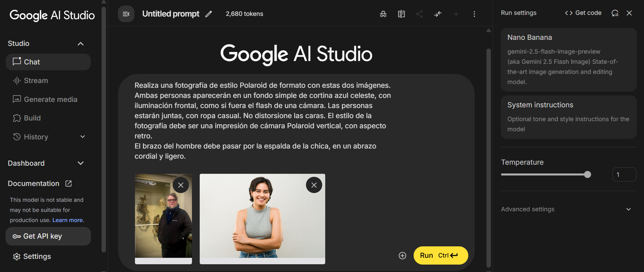Edit the prompt title with the pencil icon
Viewport: 644px width, 272px height.
click(209, 14)
